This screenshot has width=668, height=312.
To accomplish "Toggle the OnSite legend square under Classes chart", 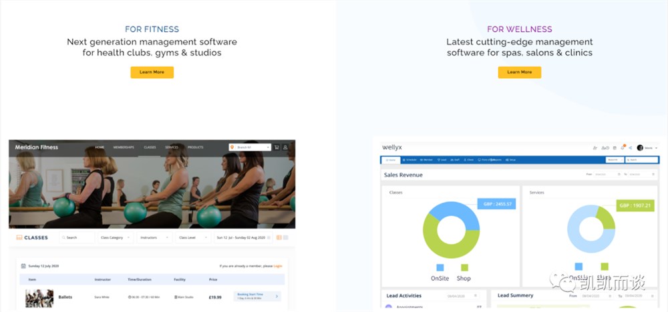I will [x=440, y=267].
